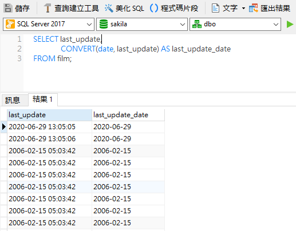296x231 pixels.
Task: Click the current row indicator arrow
Action: click(4, 127)
